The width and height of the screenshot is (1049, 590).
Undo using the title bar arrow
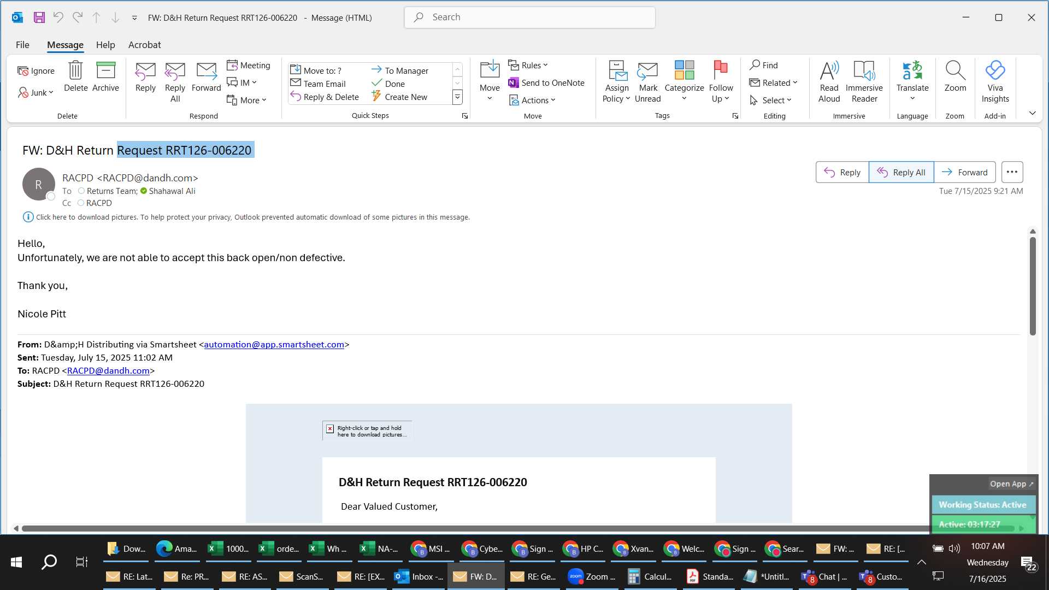pos(58,17)
